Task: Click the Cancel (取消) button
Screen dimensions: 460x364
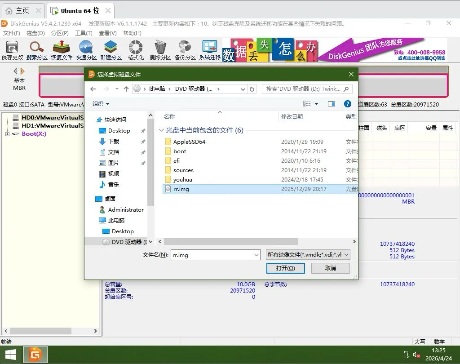Action: click(330, 268)
